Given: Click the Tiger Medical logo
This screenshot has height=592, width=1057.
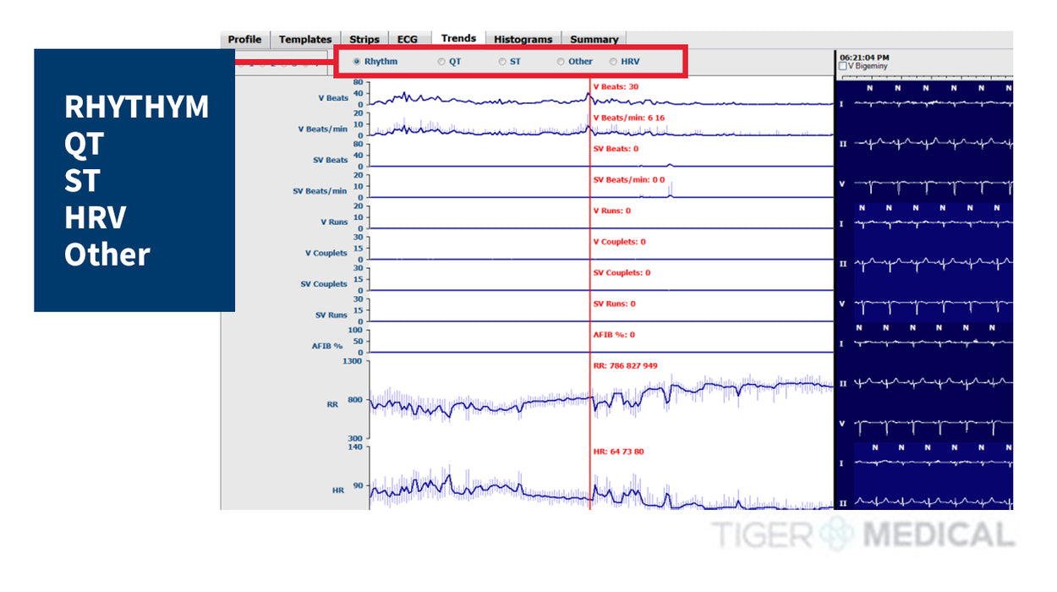Looking at the screenshot, I should pos(863,534).
